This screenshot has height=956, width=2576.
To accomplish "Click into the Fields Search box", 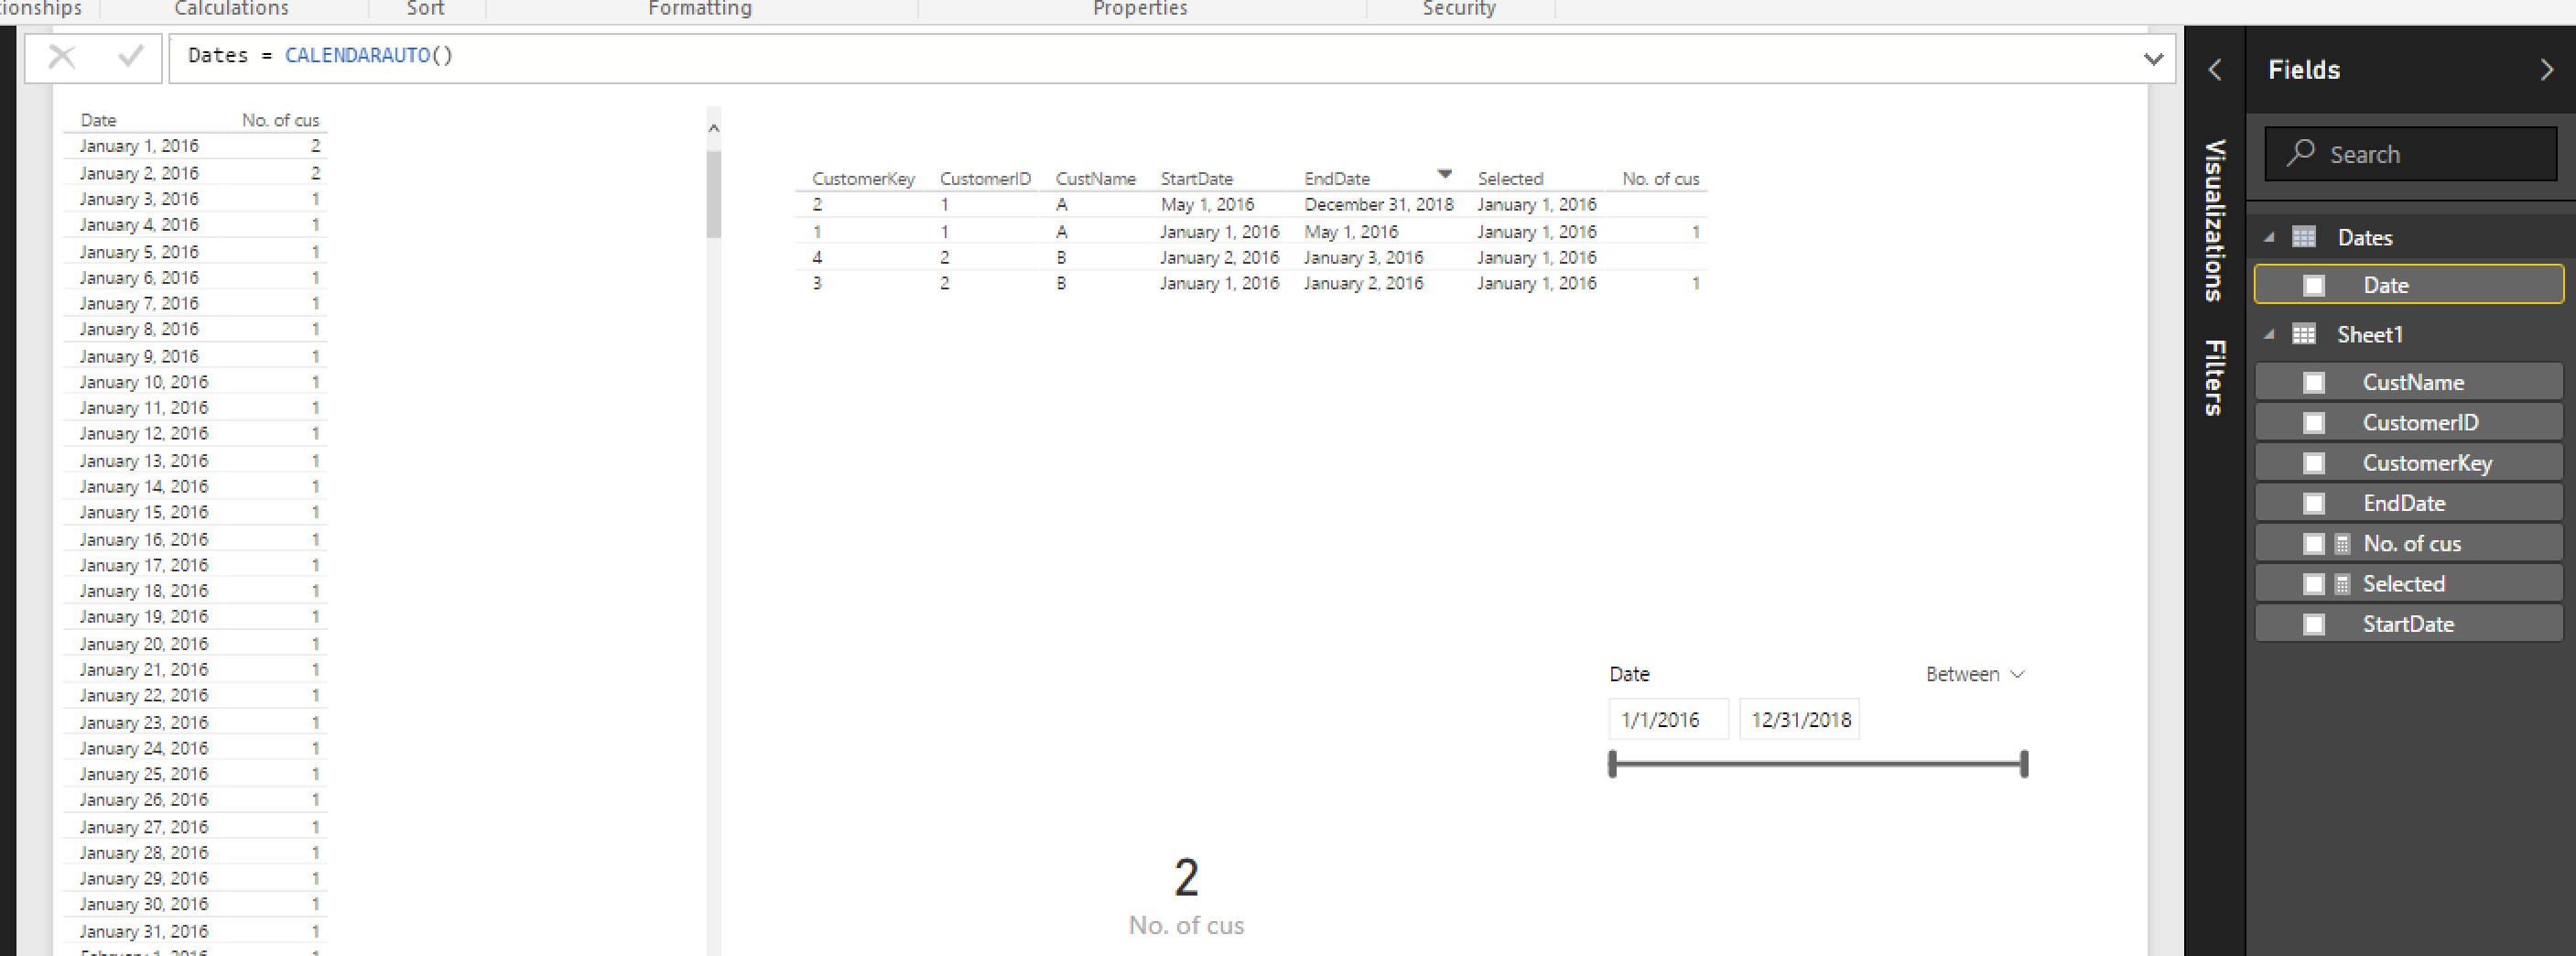I will click(x=2410, y=154).
